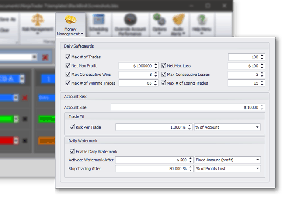Decrease the Max # of Trades value
The height and width of the screenshot is (218, 282).
(262, 58)
